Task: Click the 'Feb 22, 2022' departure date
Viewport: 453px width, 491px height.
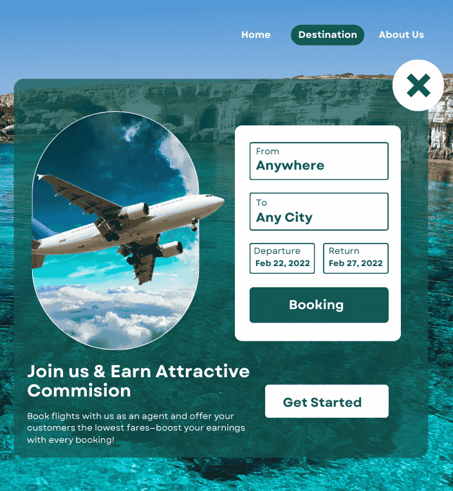Action: (x=282, y=263)
